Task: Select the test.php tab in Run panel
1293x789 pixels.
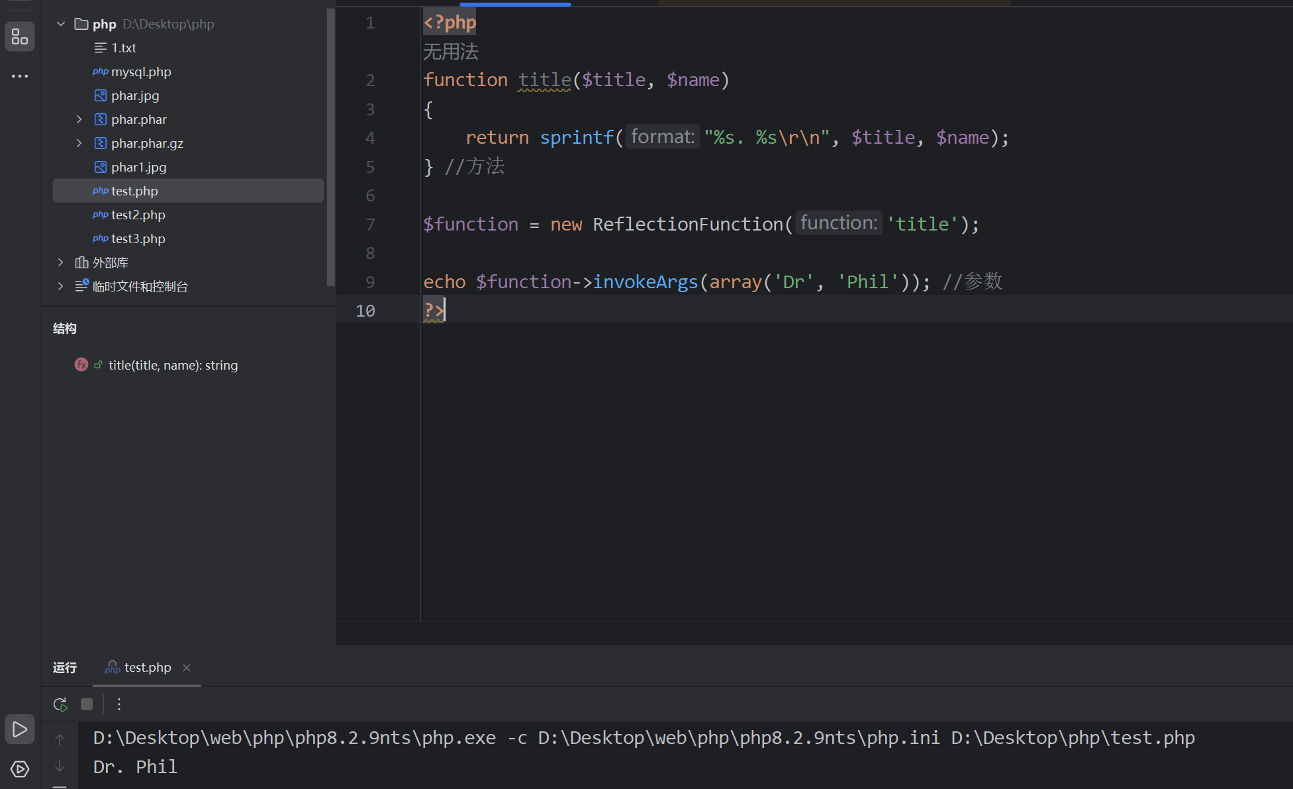Action: pos(147,668)
